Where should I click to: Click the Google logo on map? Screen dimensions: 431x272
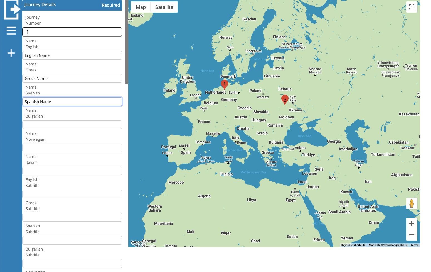point(139,244)
